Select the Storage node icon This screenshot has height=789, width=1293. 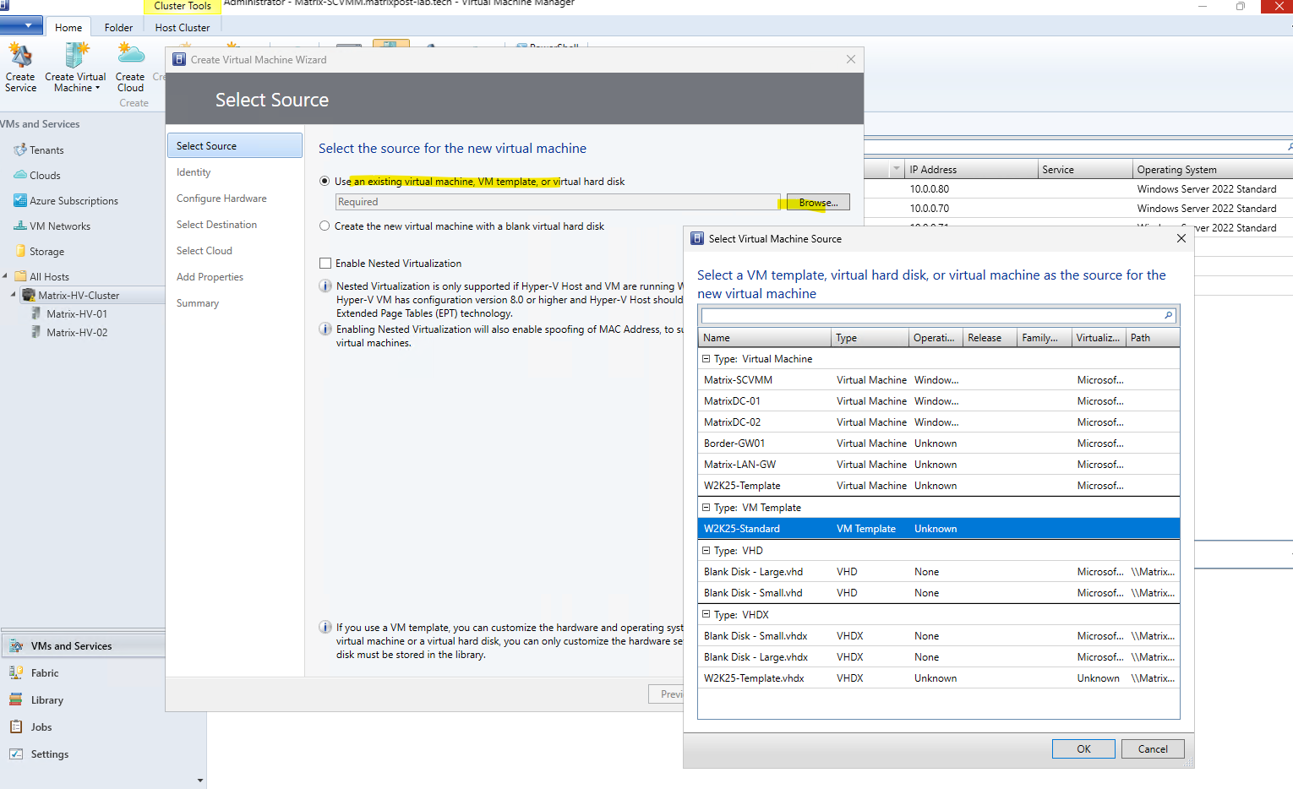coord(20,252)
